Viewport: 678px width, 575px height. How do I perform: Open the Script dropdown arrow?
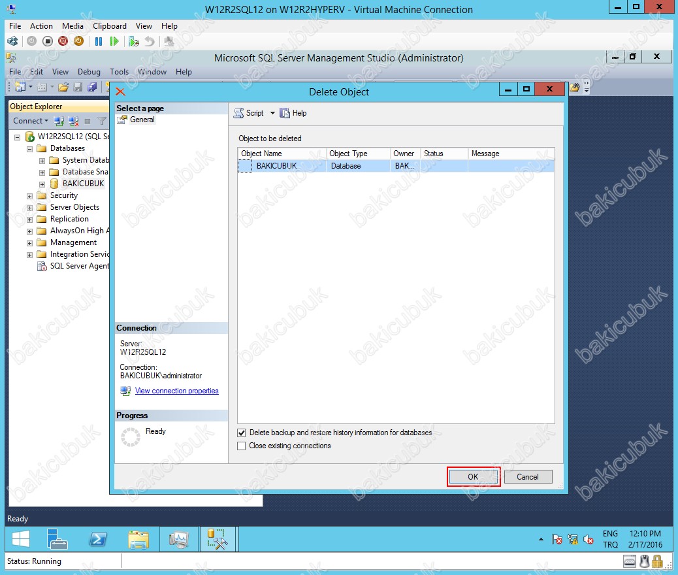[x=272, y=113]
